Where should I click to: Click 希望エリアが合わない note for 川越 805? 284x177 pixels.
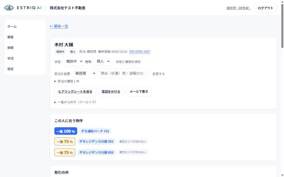click(x=132, y=152)
